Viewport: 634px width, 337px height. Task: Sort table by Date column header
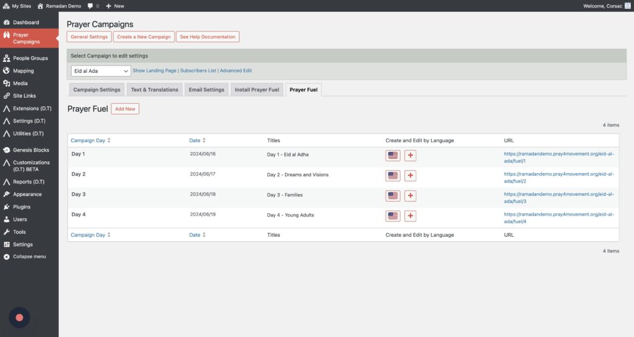coord(195,140)
